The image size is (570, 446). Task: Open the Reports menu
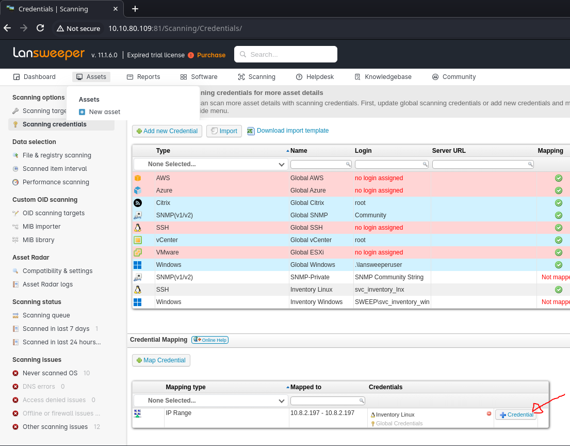143,77
